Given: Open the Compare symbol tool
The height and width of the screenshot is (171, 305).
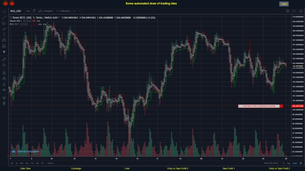Looking at the screenshot, I should click(x=46, y=11).
